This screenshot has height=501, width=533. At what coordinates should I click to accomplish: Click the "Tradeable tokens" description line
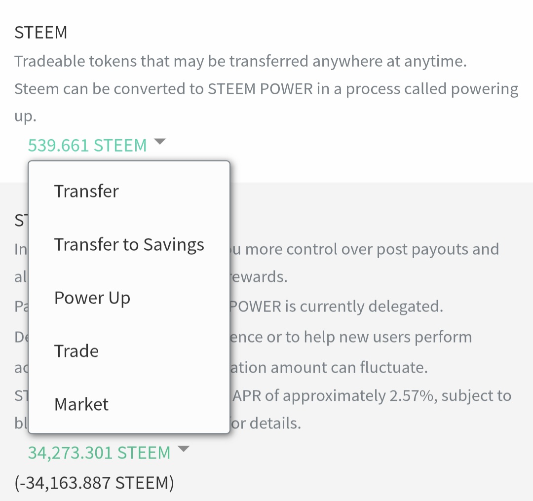click(x=240, y=62)
